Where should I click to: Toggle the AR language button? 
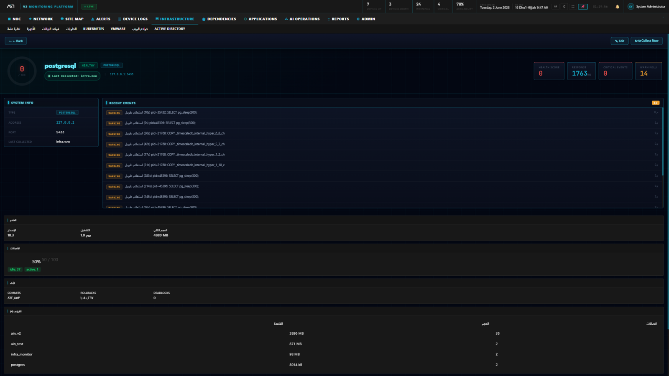[555, 7]
